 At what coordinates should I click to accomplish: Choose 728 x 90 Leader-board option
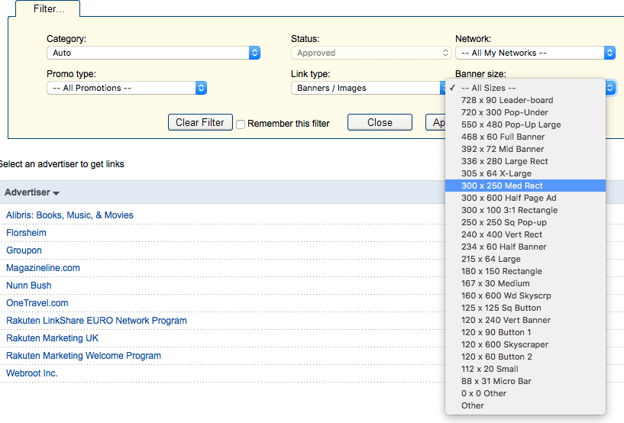coord(507,100)
